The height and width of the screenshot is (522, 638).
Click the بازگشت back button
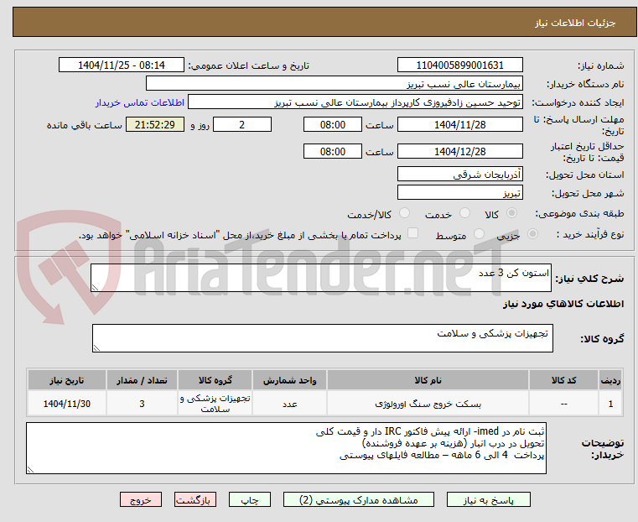tap(195, 499)
